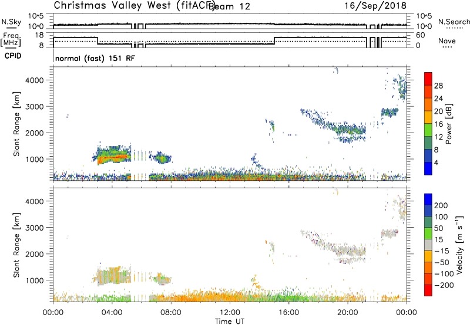Click the "4" value on the power color bar
The image size is (470, 325).
pyautogui.click(x=436, y=162)
